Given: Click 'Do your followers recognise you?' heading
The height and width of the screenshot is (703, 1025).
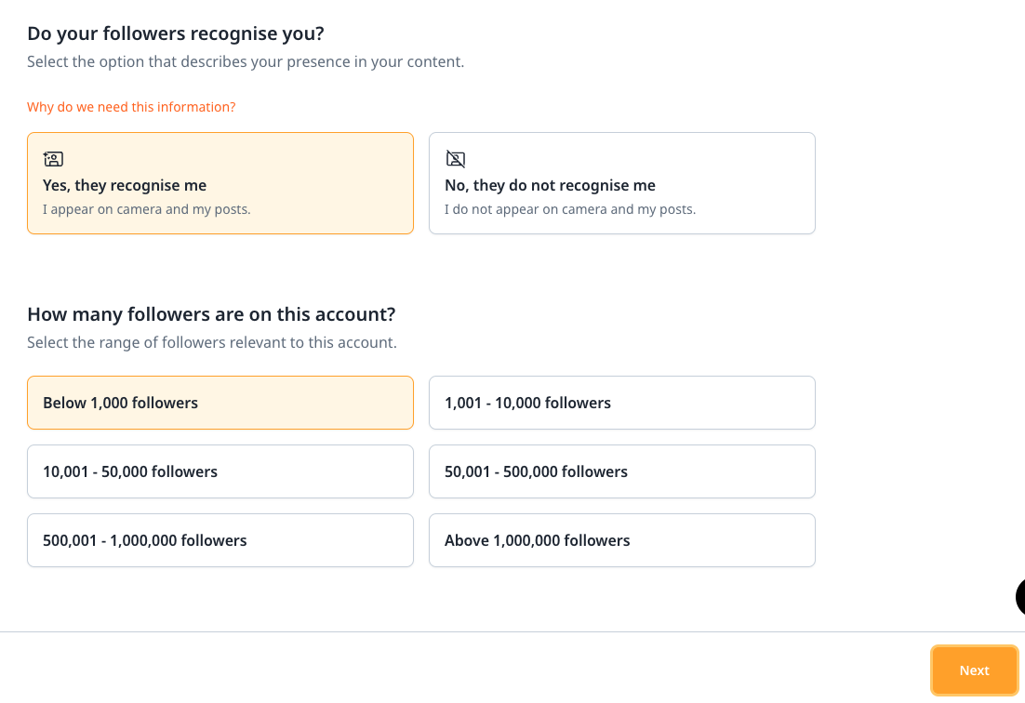Looking at the screenshot, I should 176,33.
